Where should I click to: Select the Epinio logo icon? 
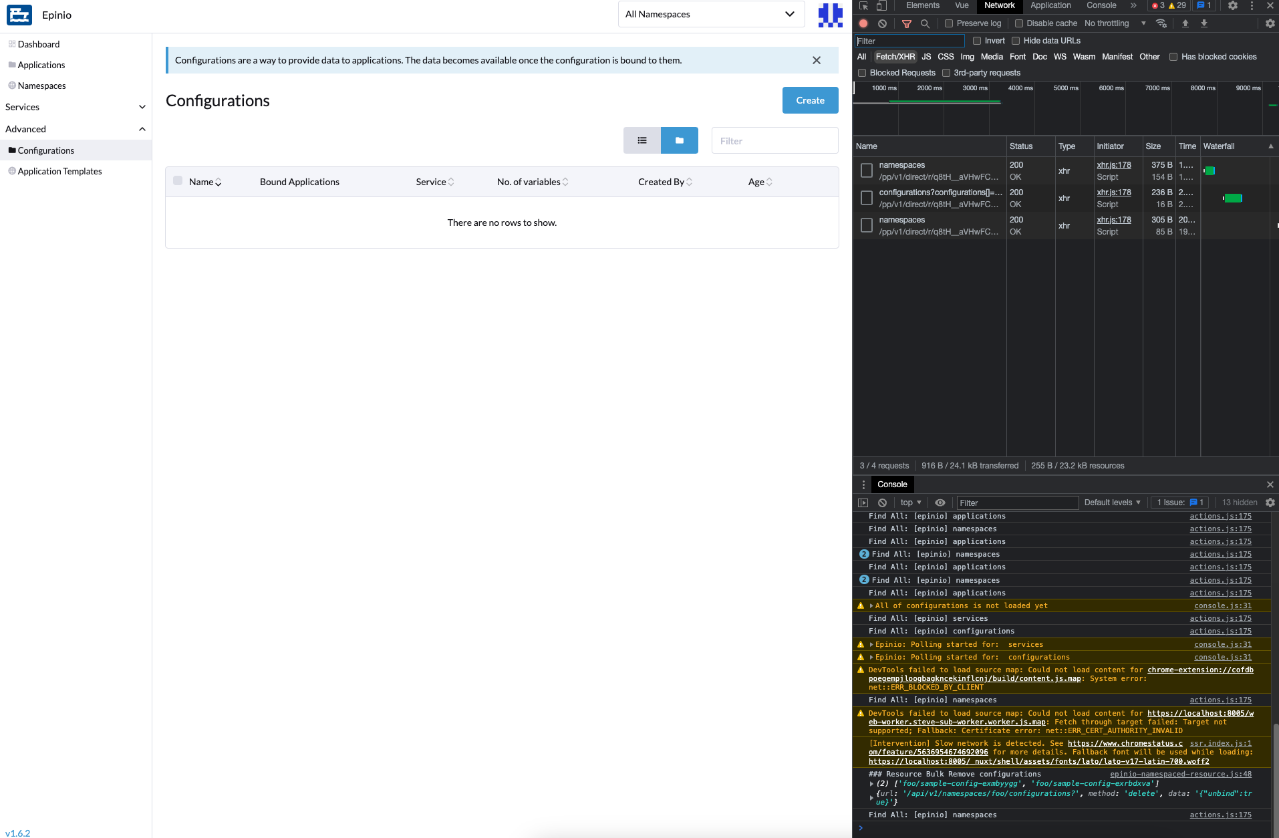(19, 15)
